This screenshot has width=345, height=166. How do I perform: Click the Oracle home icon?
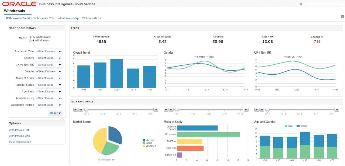tap(300, 4)
